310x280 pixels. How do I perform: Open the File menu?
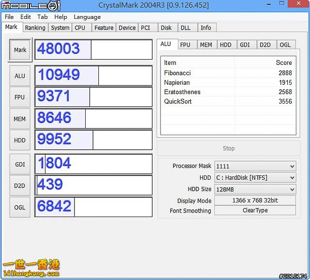point(9,17)
